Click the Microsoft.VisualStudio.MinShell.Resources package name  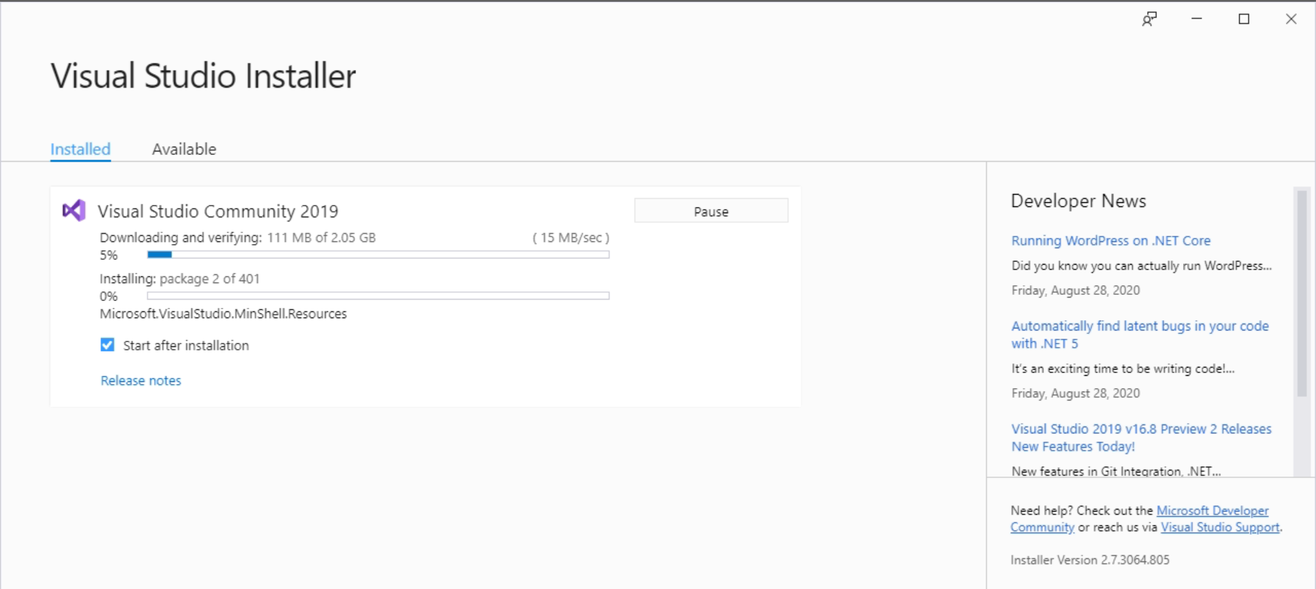click(x=223, y=314)
